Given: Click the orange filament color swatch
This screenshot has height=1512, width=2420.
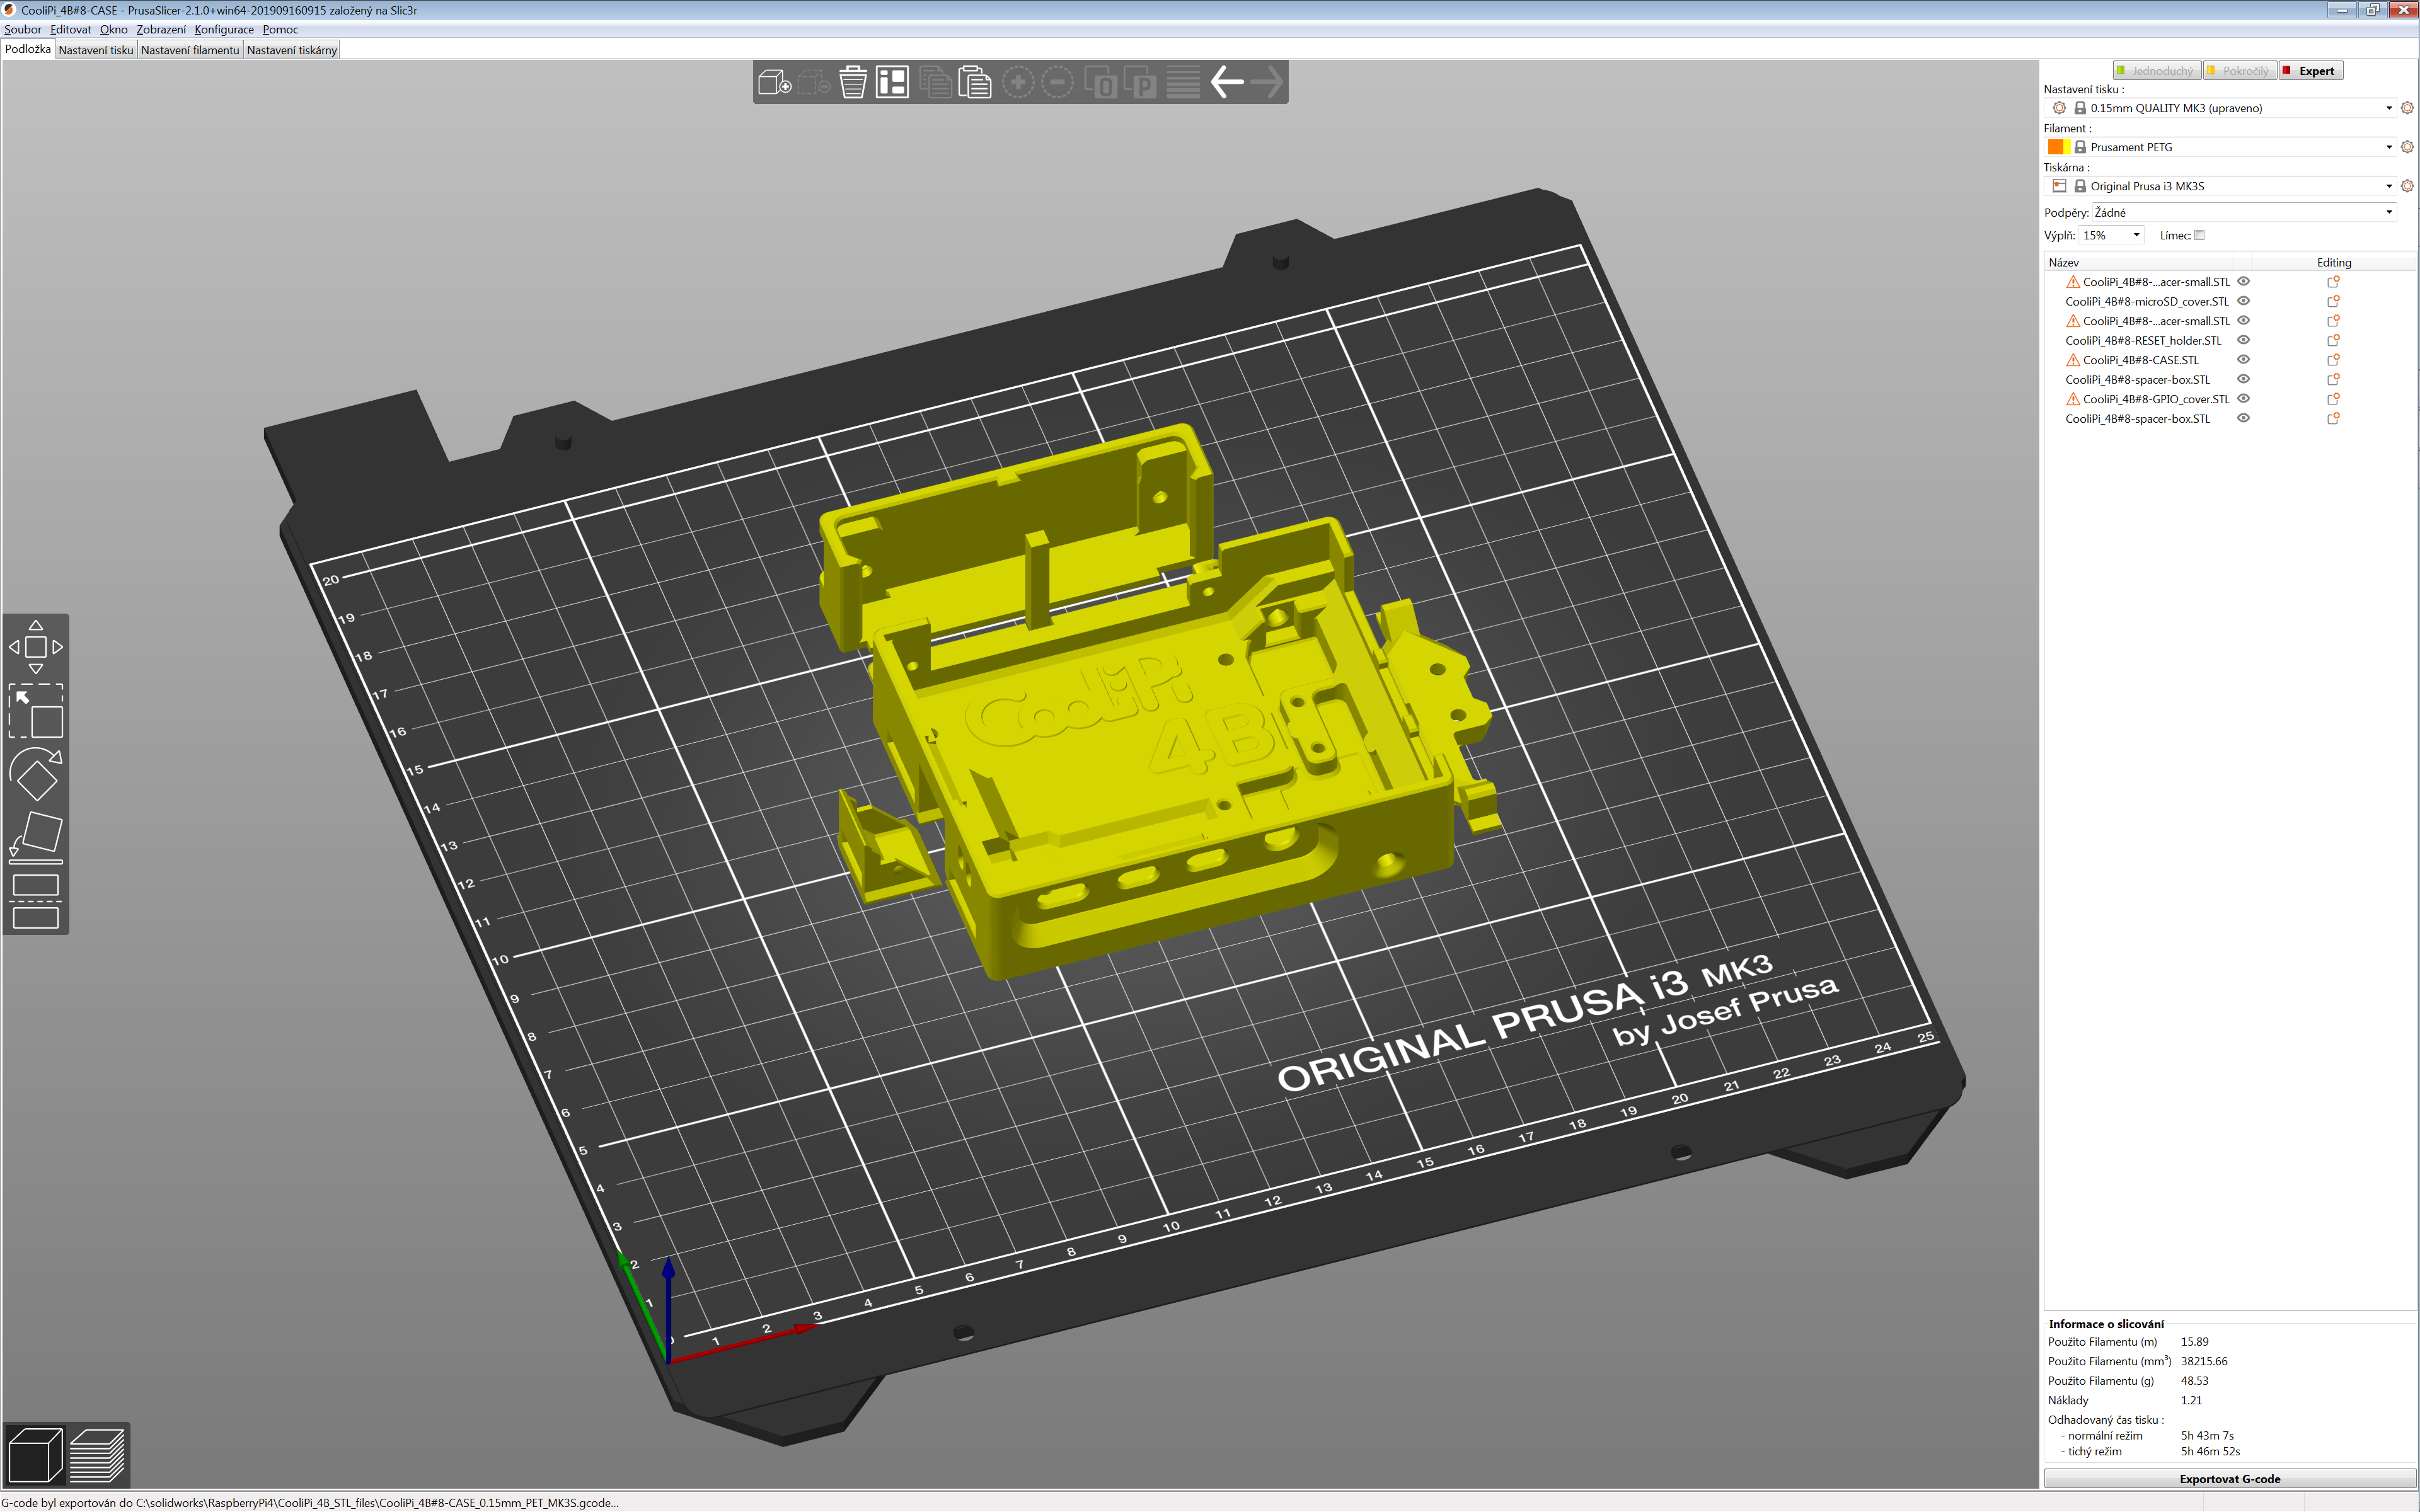Looking at the screenshot, I should 2056,147.
